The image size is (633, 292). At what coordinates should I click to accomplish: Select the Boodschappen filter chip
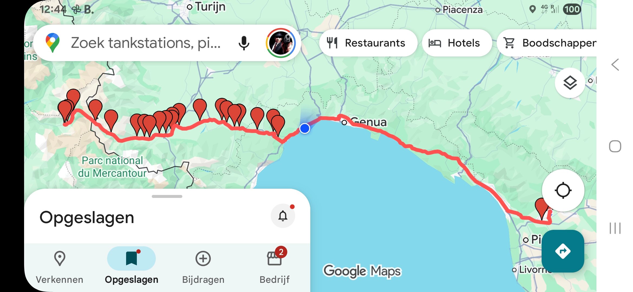[x=547, y=43]
